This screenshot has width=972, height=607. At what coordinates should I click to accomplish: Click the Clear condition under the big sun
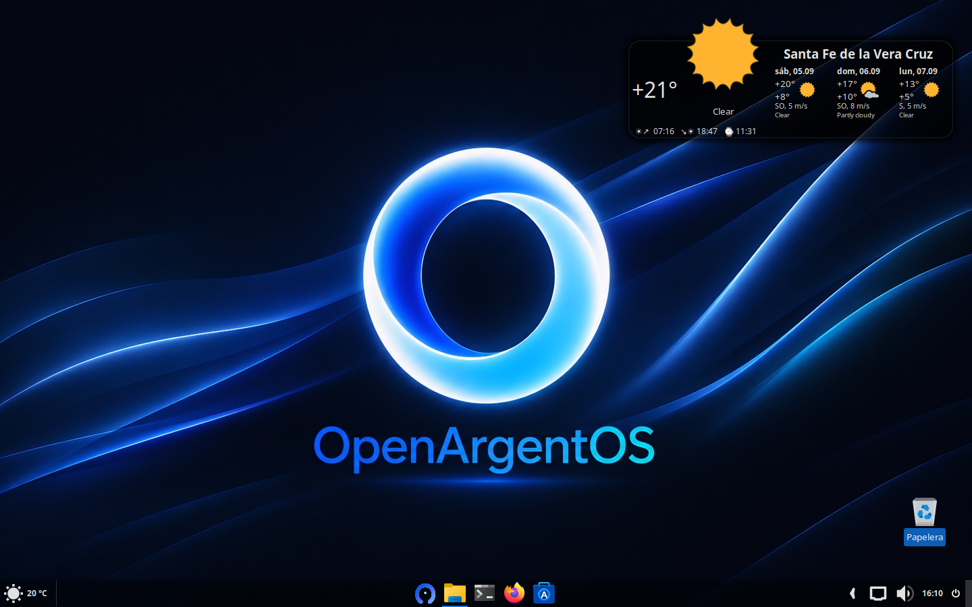tap(723, 112)
